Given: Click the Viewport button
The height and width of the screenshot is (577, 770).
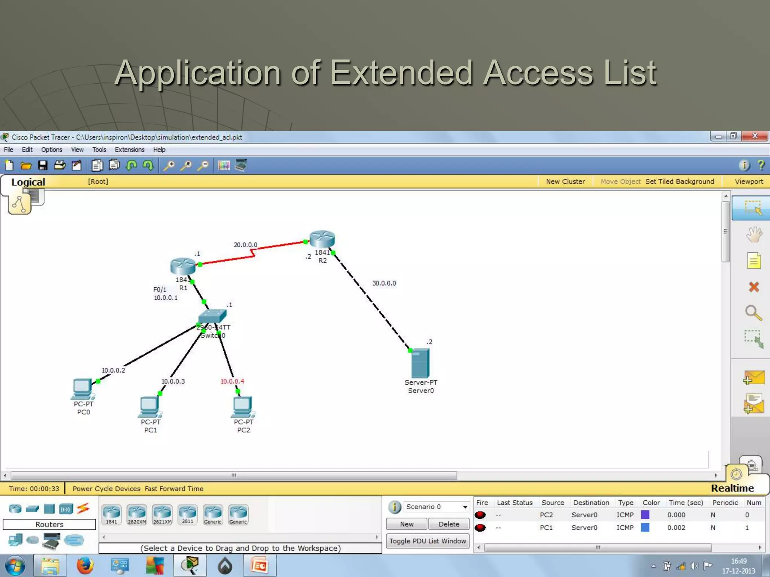Looking at the screenshot, I should [x=749, y=181].
